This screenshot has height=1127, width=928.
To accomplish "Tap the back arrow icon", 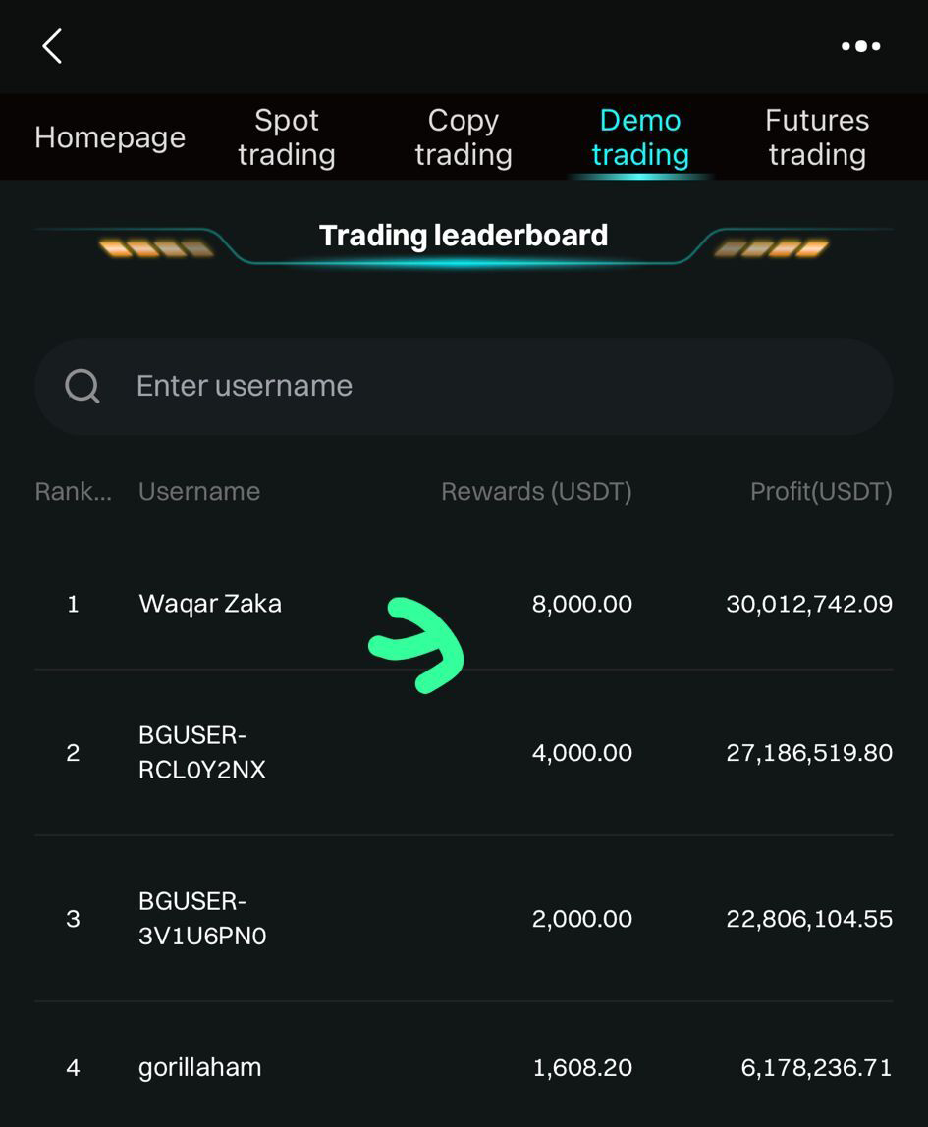I will (x=53, y=46).
